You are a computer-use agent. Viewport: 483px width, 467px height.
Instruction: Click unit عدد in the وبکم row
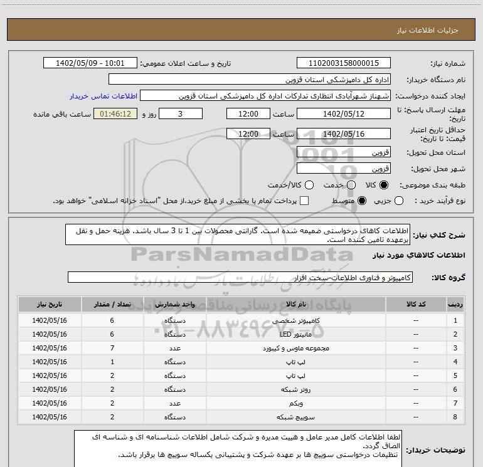pyautogui.click(x=174, y=403)
